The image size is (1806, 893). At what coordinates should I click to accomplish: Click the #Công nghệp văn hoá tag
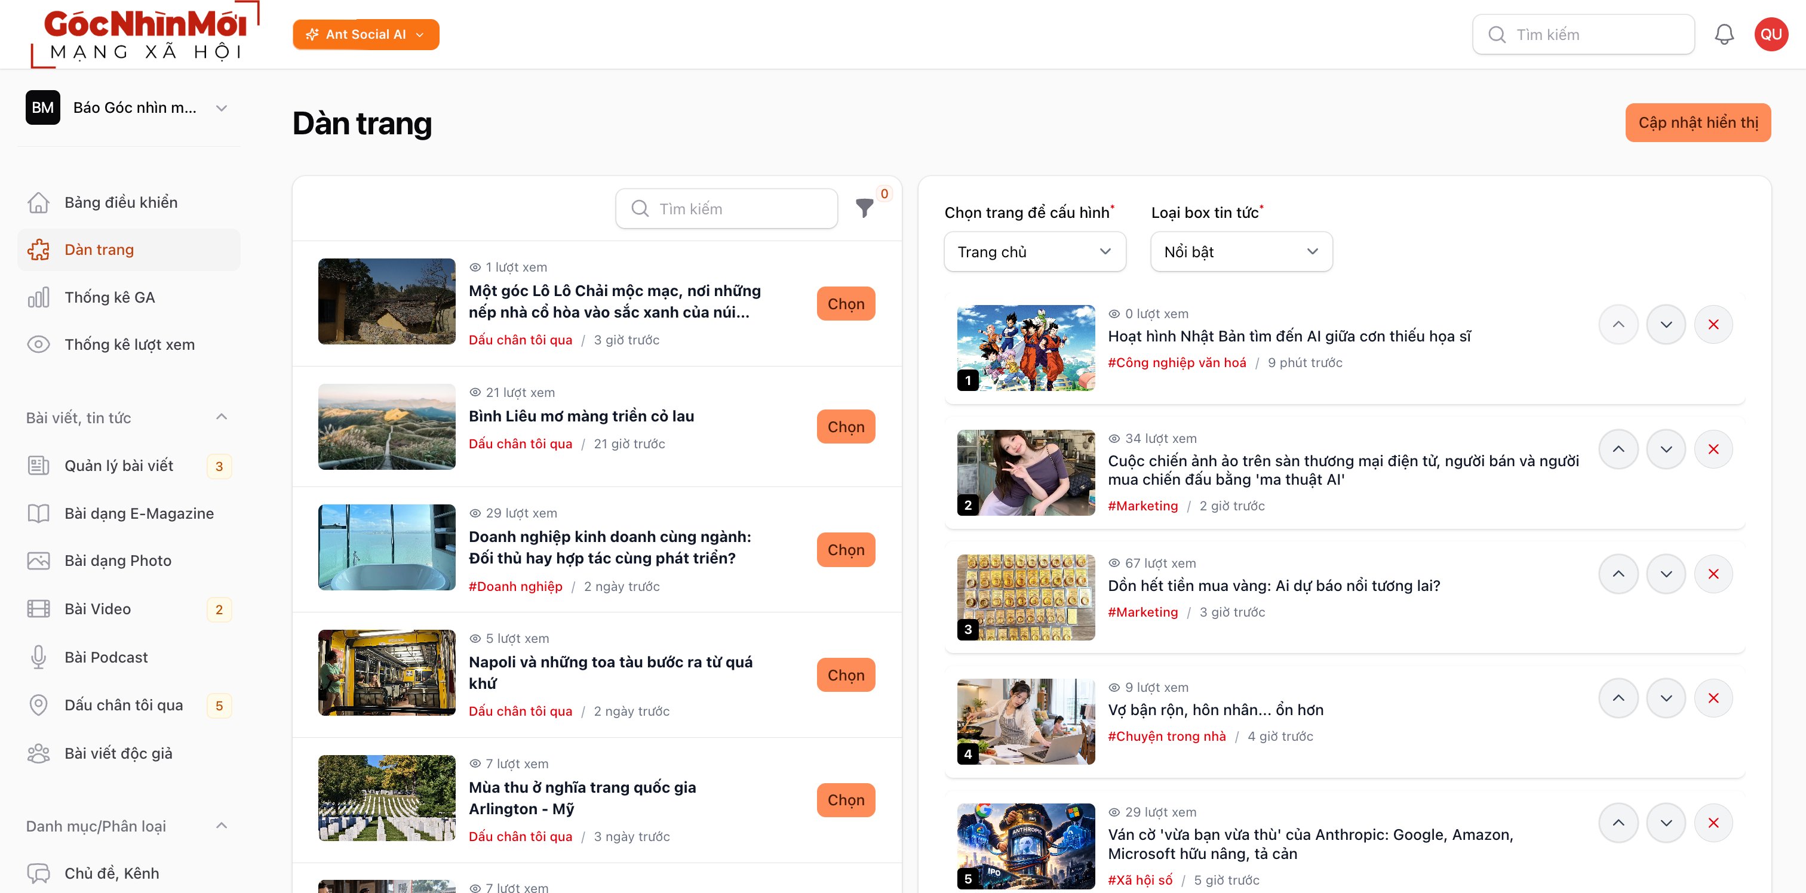[x=1177, y=362]
